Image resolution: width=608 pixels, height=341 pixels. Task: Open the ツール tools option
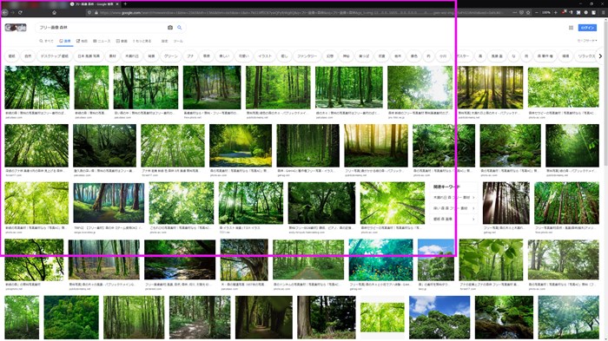[x=178, y=41]
